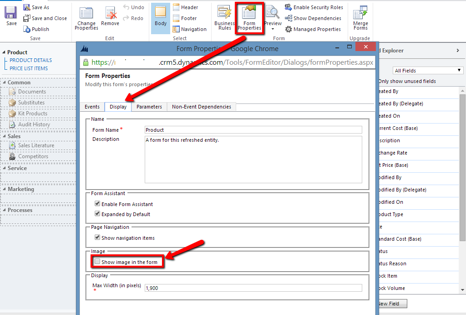
Task: Expand the Field Explorer panel chevron
Action: 457,51
